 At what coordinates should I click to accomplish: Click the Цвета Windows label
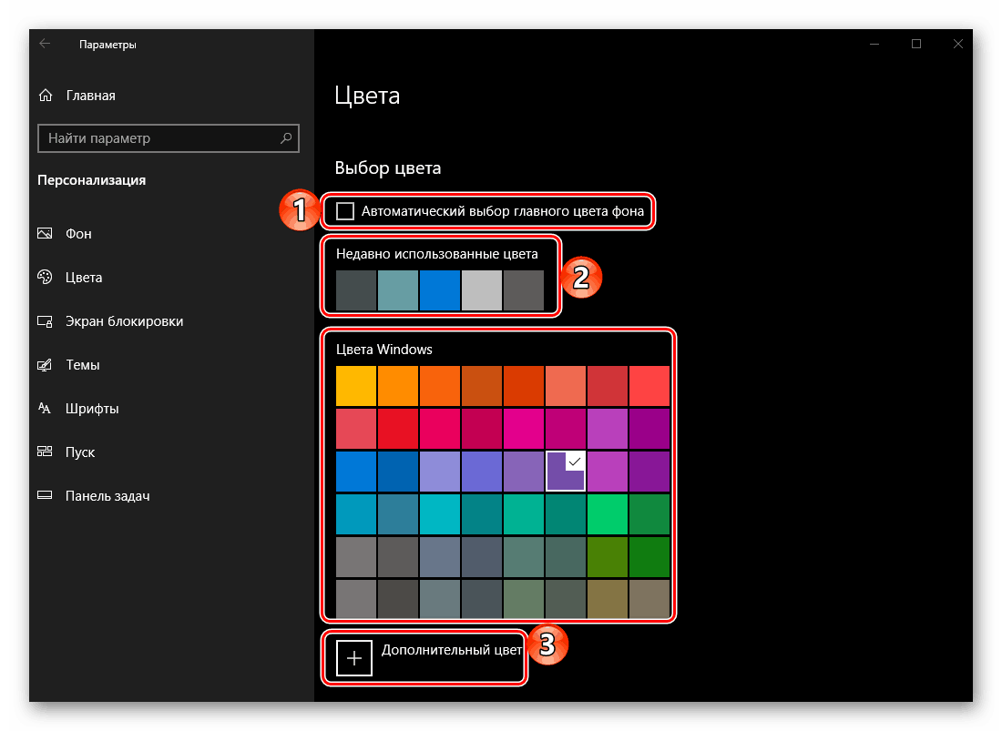[x=384, y=350]
